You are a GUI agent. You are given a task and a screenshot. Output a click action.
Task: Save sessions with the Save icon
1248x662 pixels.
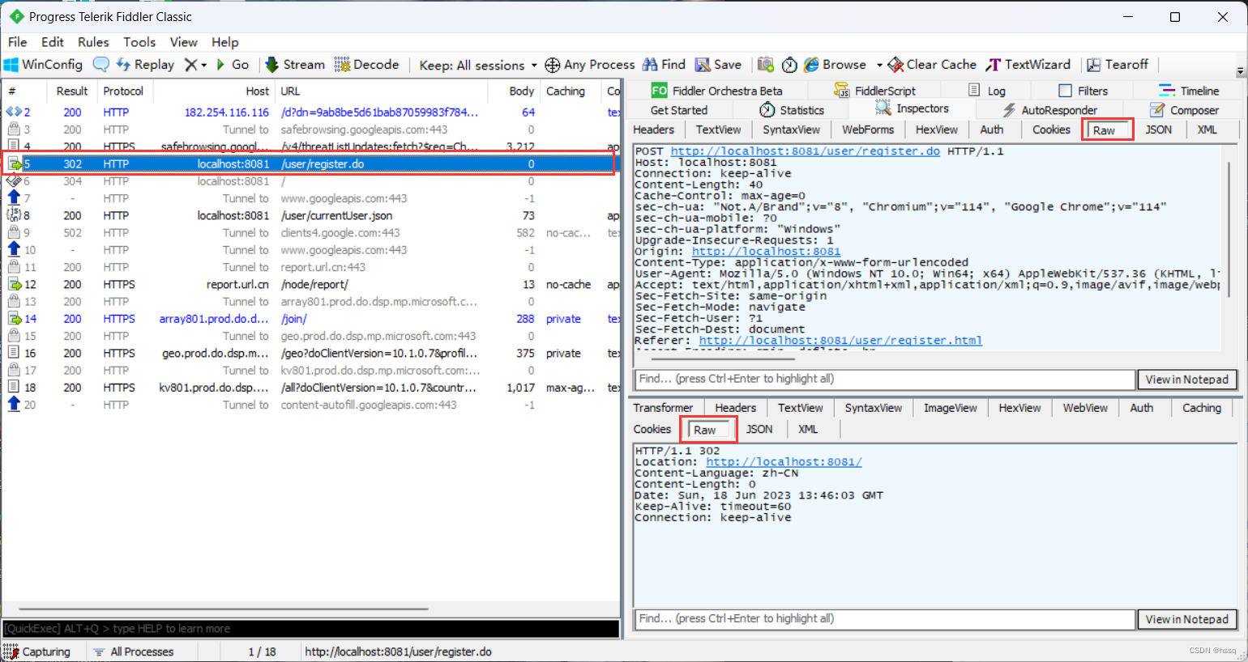pos(718,65)
